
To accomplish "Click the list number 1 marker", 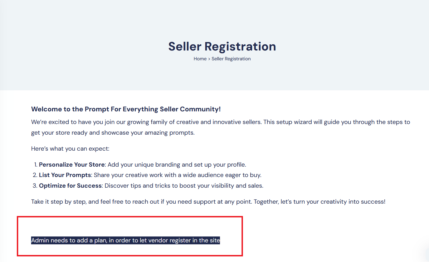I will pyautogui.click(x=36, y=165).
